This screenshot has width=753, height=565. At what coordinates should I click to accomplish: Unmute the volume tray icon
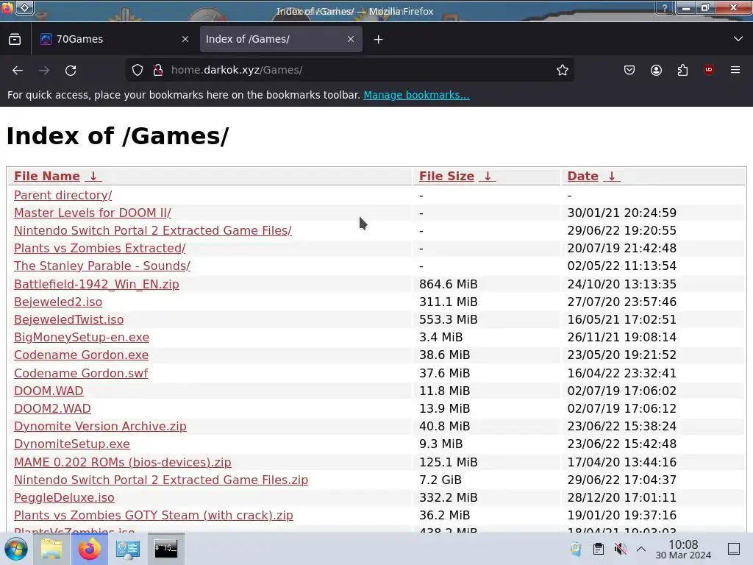[620, 549]
